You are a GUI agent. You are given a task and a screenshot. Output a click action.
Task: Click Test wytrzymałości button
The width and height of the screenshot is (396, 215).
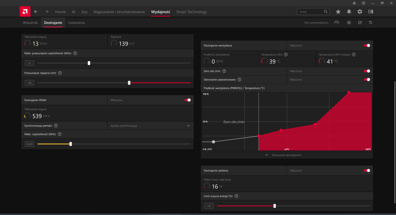point(316,23)
